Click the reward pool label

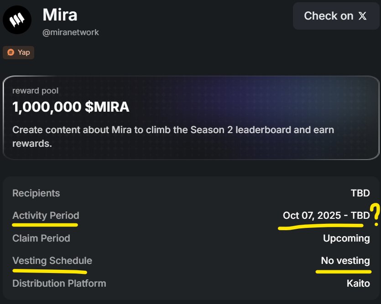35,91
